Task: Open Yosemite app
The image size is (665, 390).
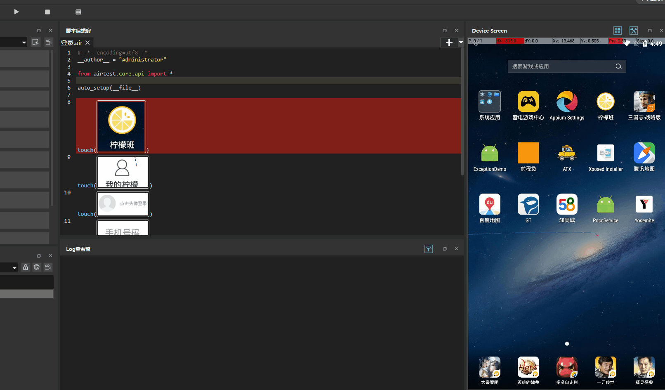Action: coord(644,209)
